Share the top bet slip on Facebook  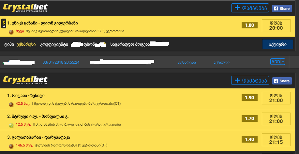tap(282, 8)
